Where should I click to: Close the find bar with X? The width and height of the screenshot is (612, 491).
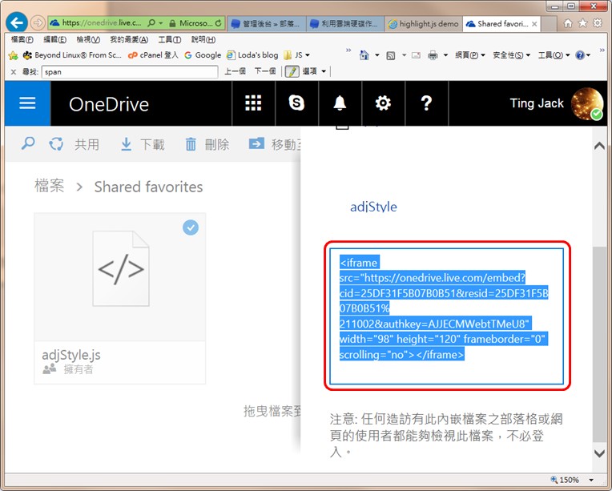[x=14, y=72]
